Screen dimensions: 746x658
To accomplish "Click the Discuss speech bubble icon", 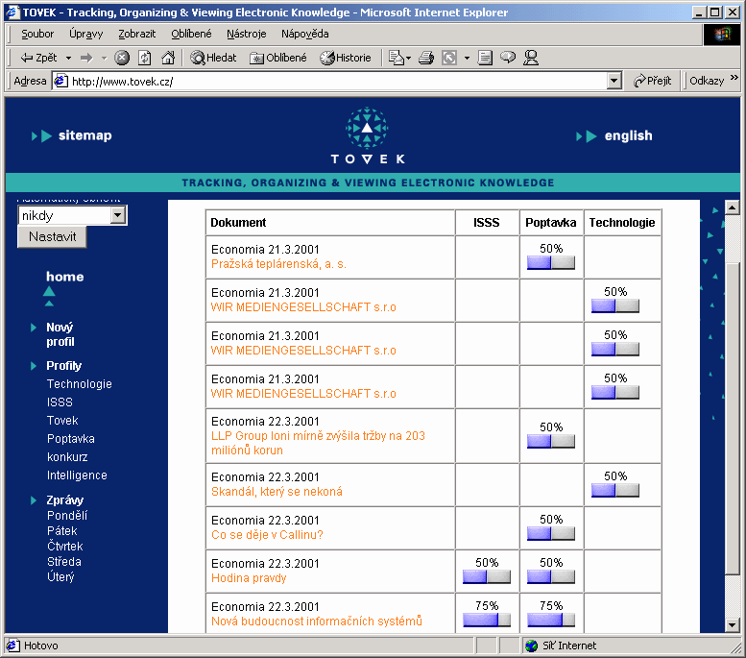I will coord(508,58).
